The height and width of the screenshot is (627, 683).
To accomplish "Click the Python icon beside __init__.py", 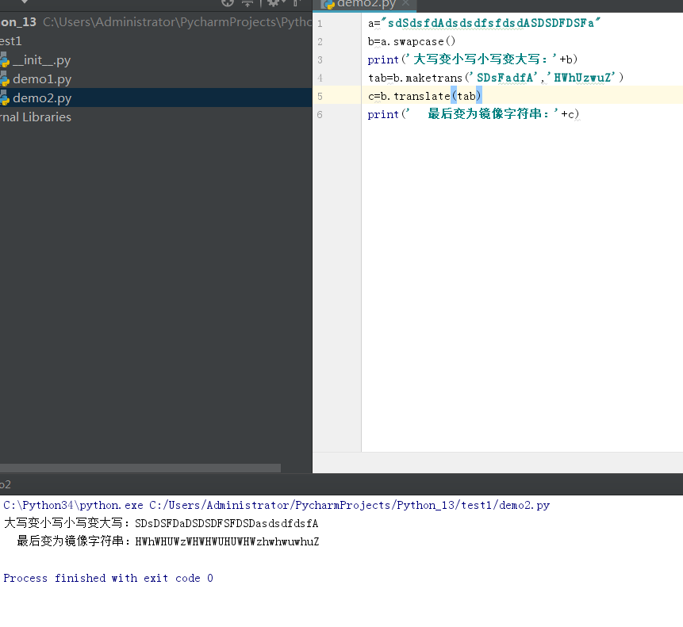I will [x=4, y=60].
